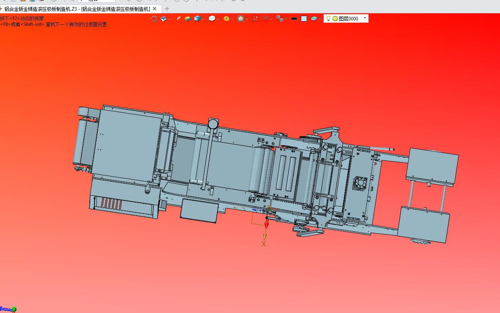The image size is (500, 313).
Task: Close the 铝合金钣金铸造滚压极板制造机 document tab
Action: [x=155, y=9]
